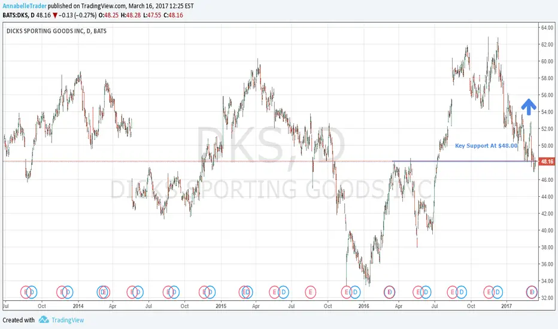Screen dimensions: 558x329
Task: Open the AnnabelleTrader author profile link
Action: coord(25,6)
